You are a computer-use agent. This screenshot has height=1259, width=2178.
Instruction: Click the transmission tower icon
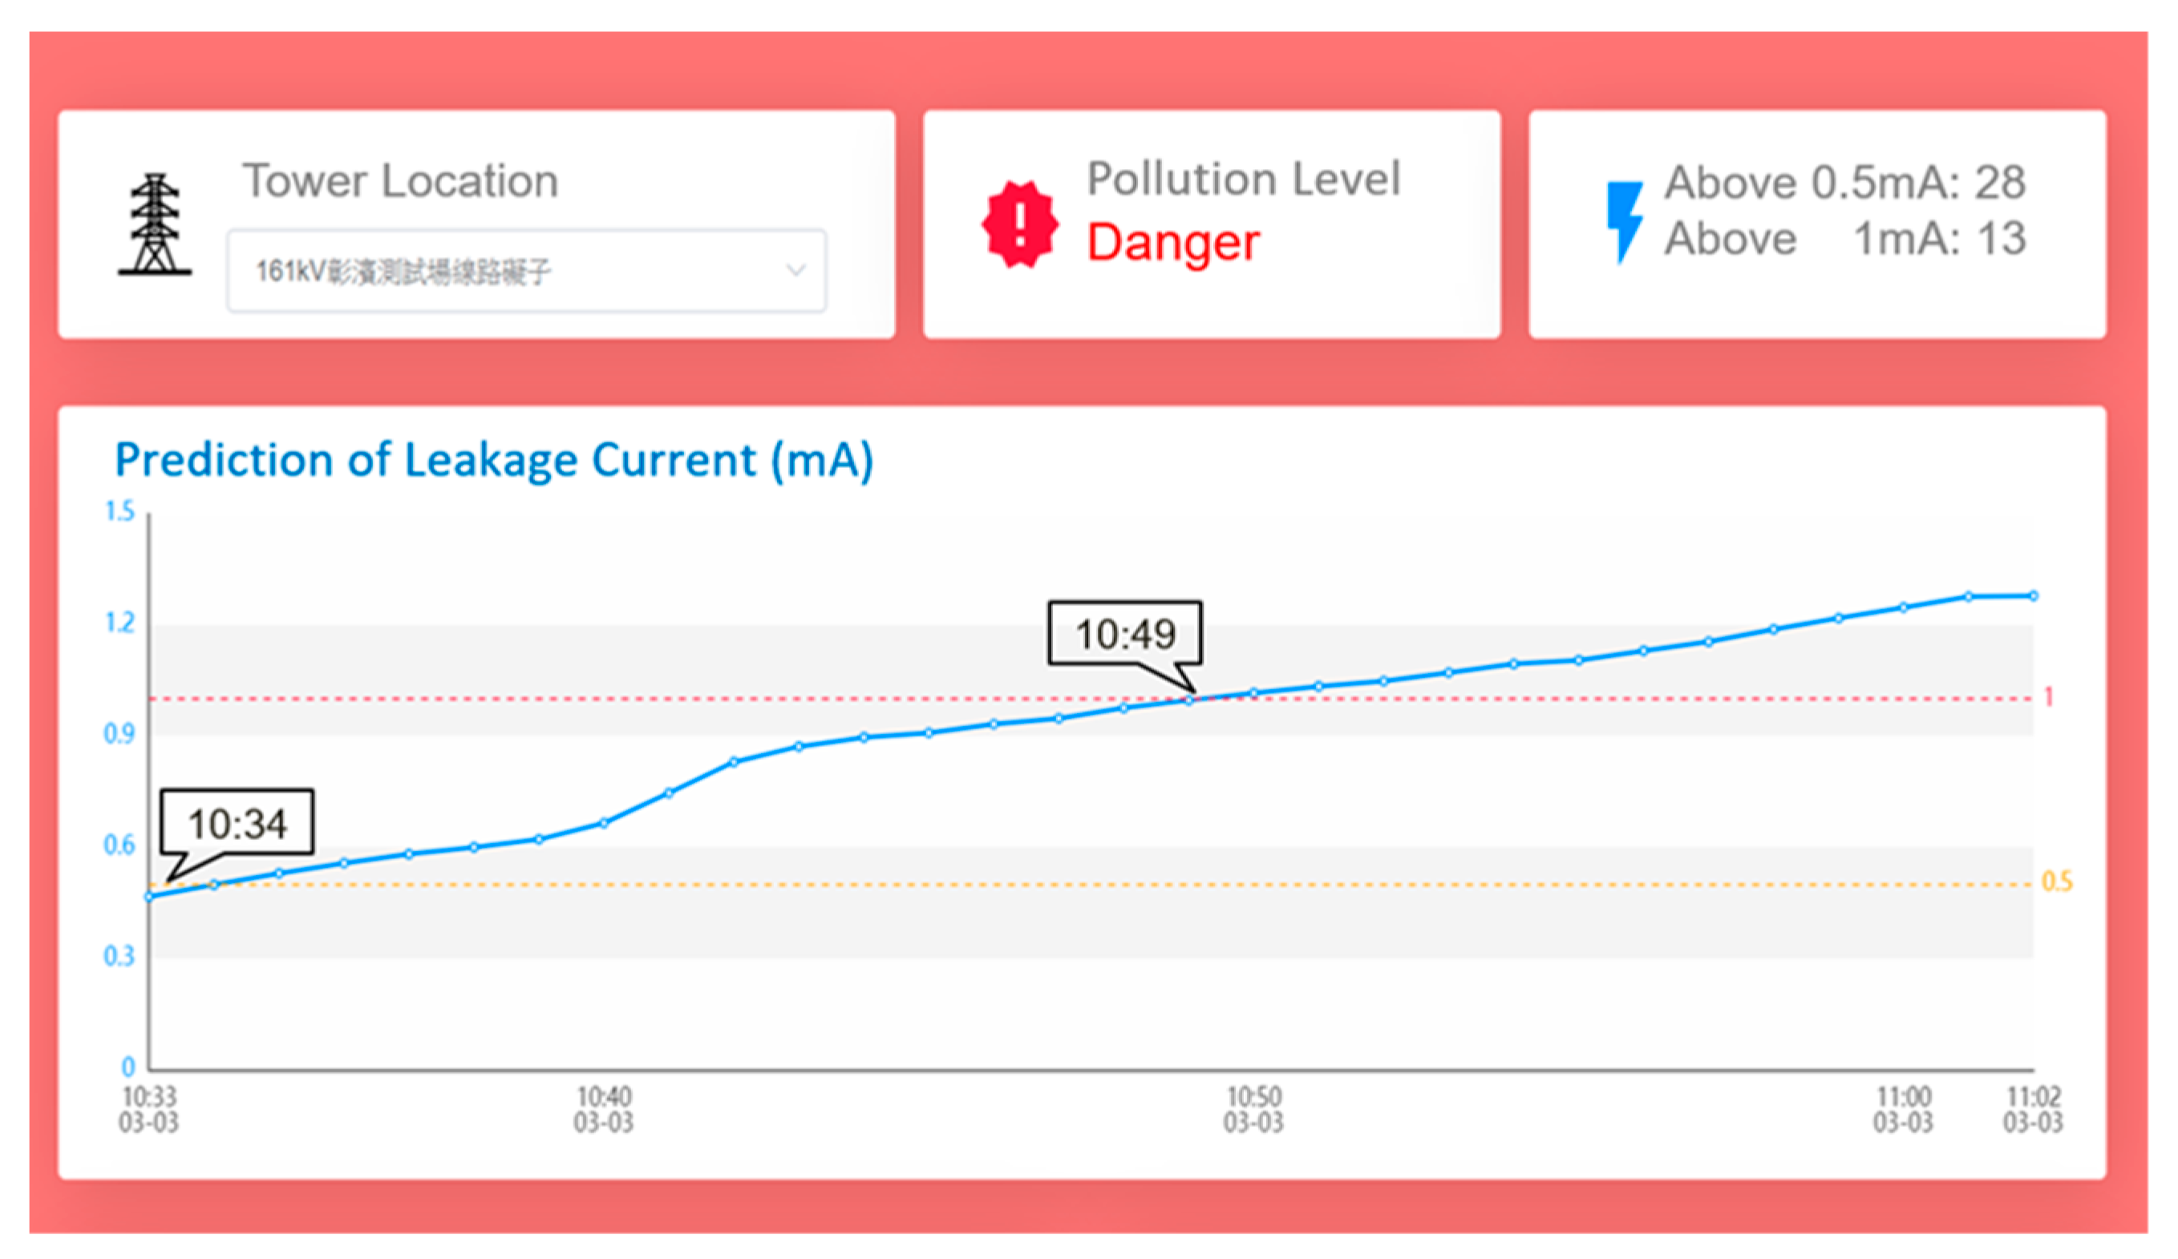coord(155,224)
